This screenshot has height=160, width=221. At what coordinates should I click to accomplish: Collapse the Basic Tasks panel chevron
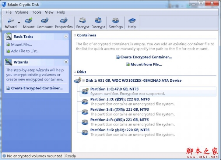(x=66, y=36)
